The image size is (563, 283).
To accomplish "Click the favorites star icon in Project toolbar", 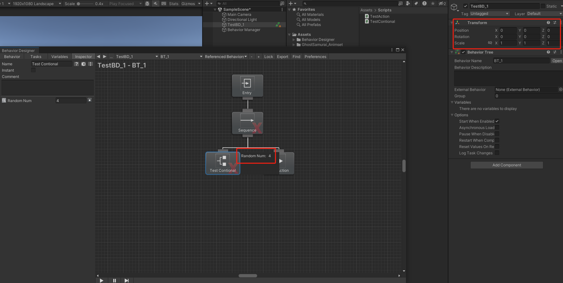I will click(x=433, y=3).
